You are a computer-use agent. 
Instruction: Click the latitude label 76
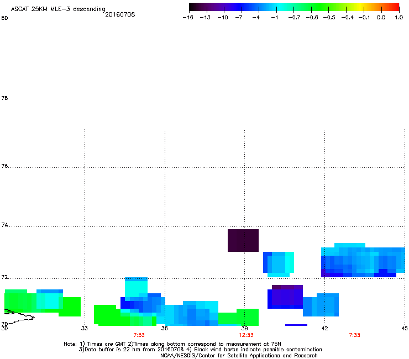click(x=4, y=166)
